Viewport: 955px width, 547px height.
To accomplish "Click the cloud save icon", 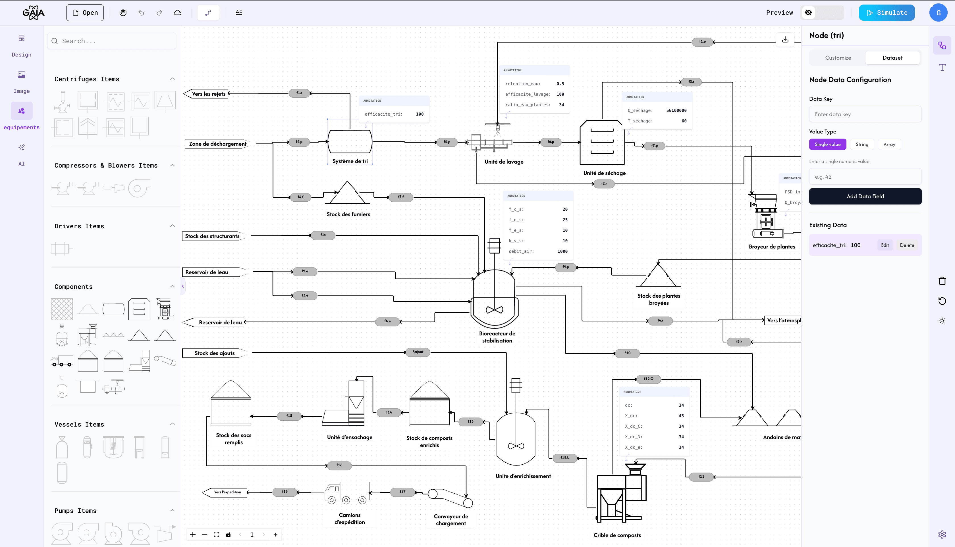I will [177, 13].
